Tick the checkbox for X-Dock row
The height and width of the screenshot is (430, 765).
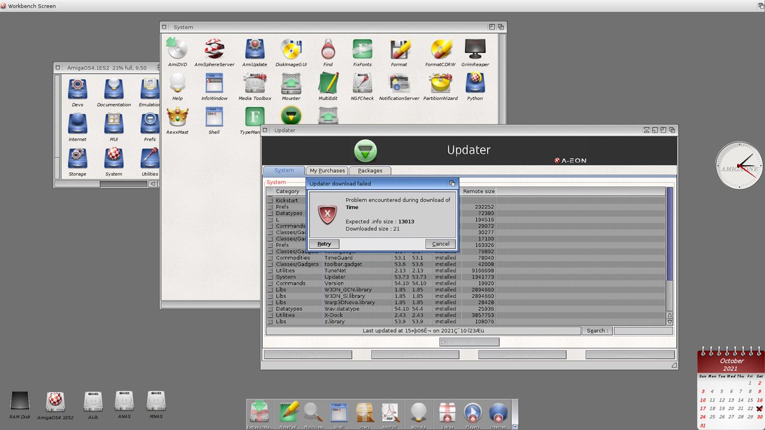point(270,315)
